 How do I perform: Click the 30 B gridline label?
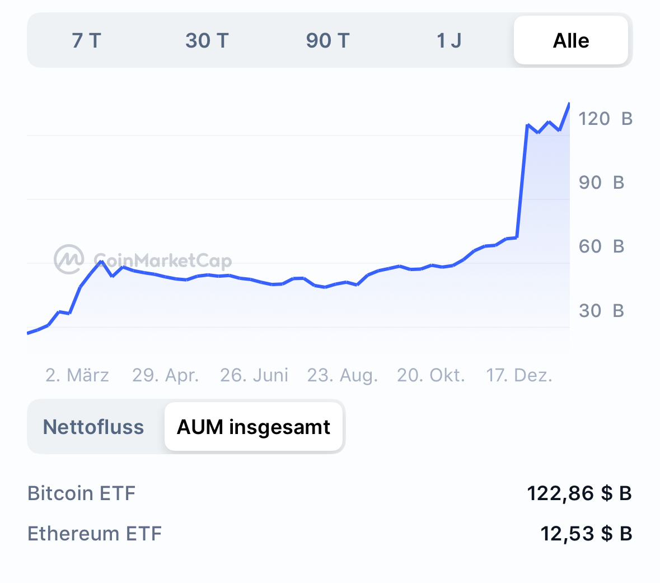pyautogui.click(x=601, y=311)
